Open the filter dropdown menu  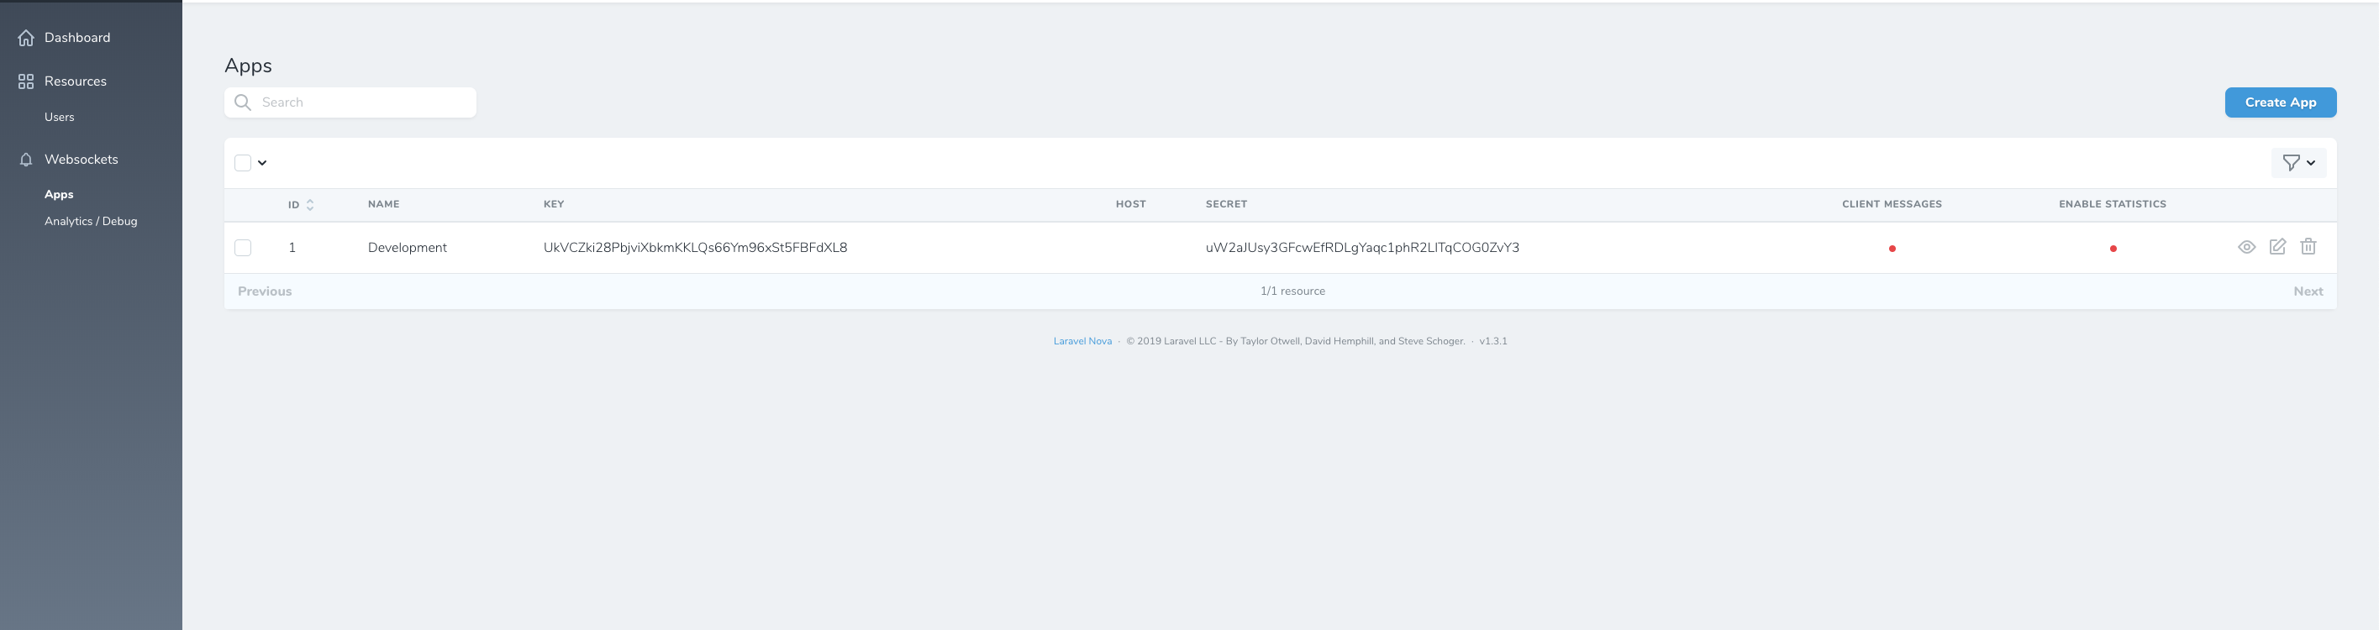point(2297,163)
